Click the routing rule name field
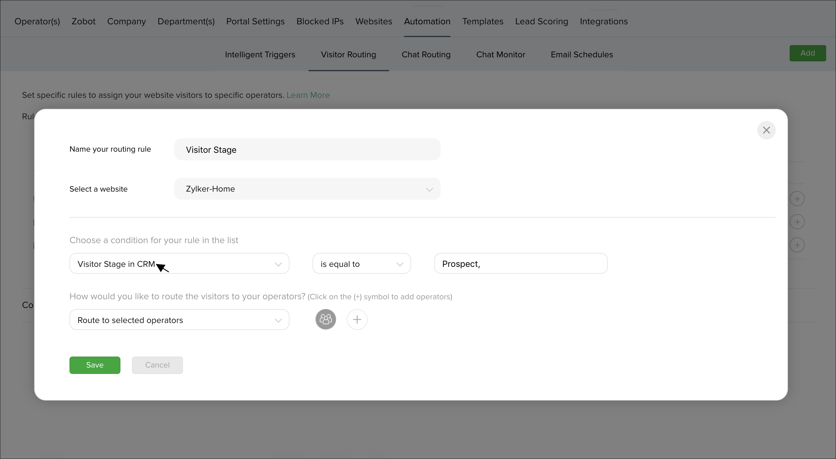This screenshot has height=459, width=836. 307,150
